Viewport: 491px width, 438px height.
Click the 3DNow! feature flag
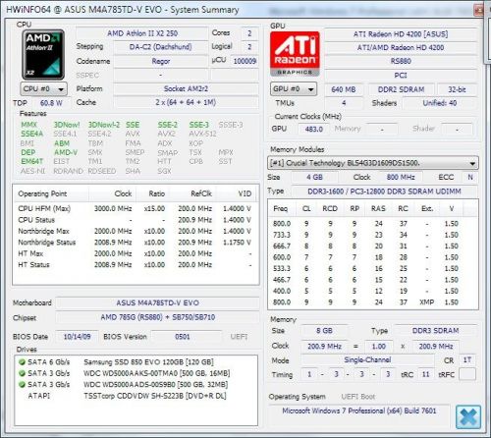click(x=67, y=125)
